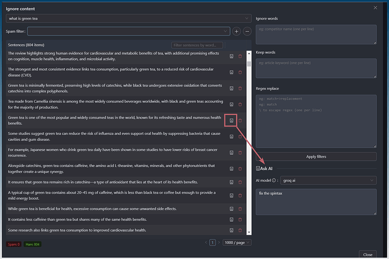Expand the Spam filter combo box
This screenshot has height=259, width=389.
[129, 32]
